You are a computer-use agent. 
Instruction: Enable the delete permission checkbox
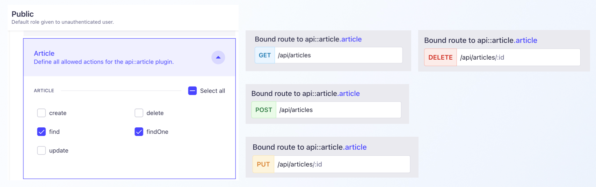click(x=139, y=113)
